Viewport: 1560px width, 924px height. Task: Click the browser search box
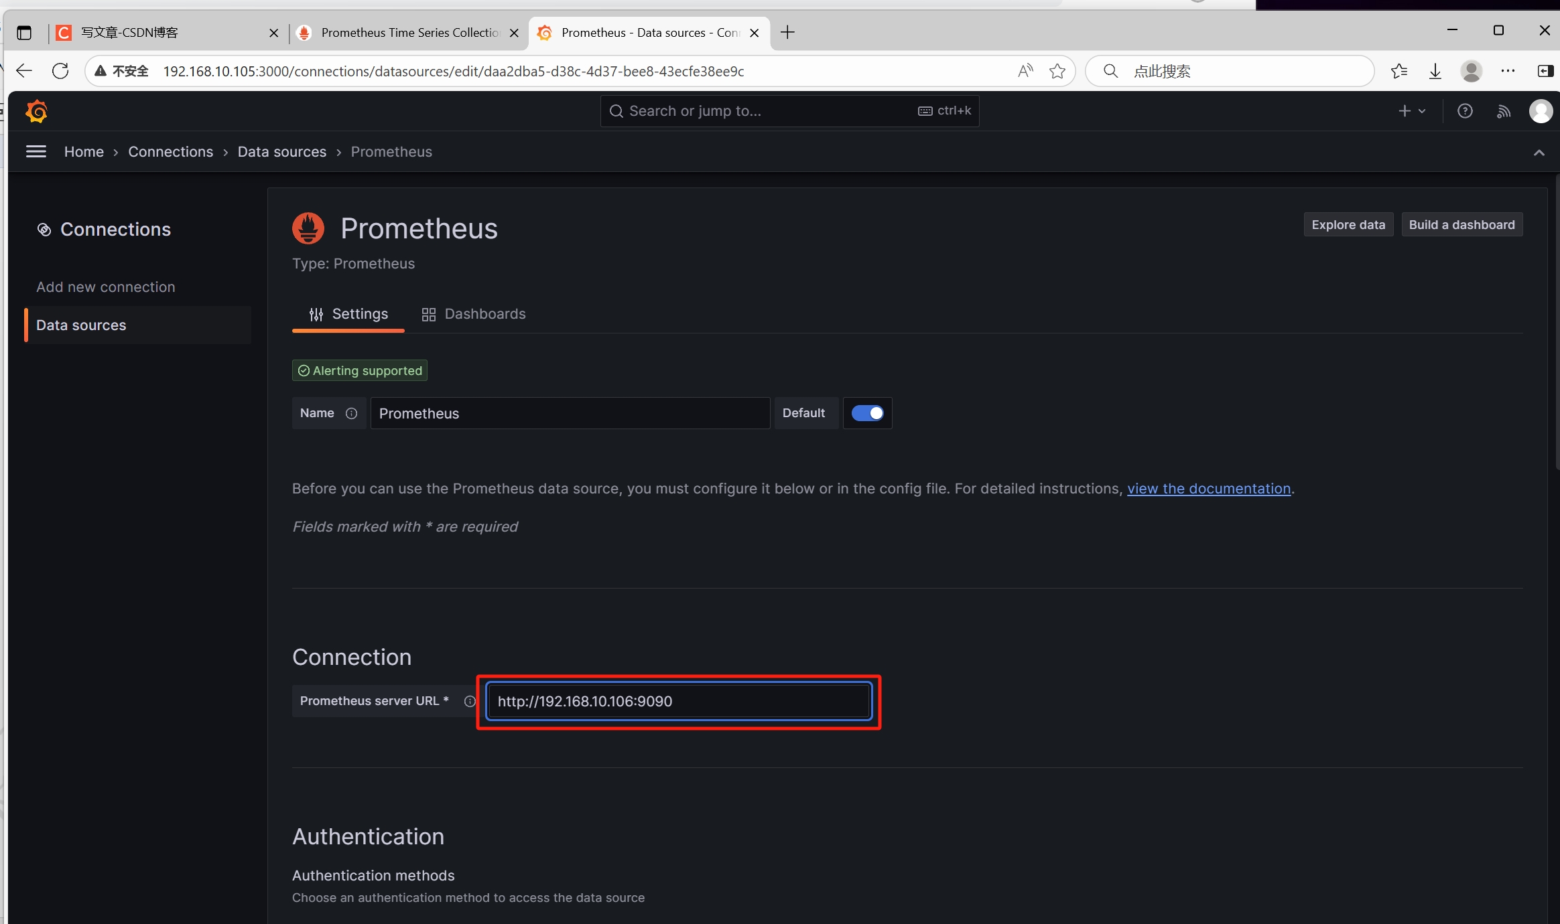pyautogui.click(x=1229, y=71)
